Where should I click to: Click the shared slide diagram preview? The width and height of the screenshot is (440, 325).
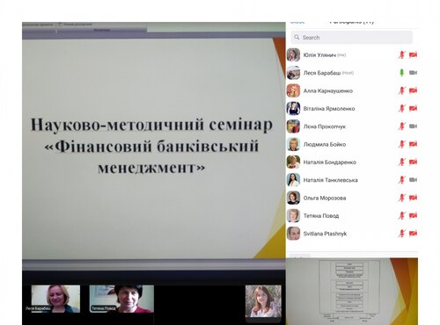tap(352, 292)
